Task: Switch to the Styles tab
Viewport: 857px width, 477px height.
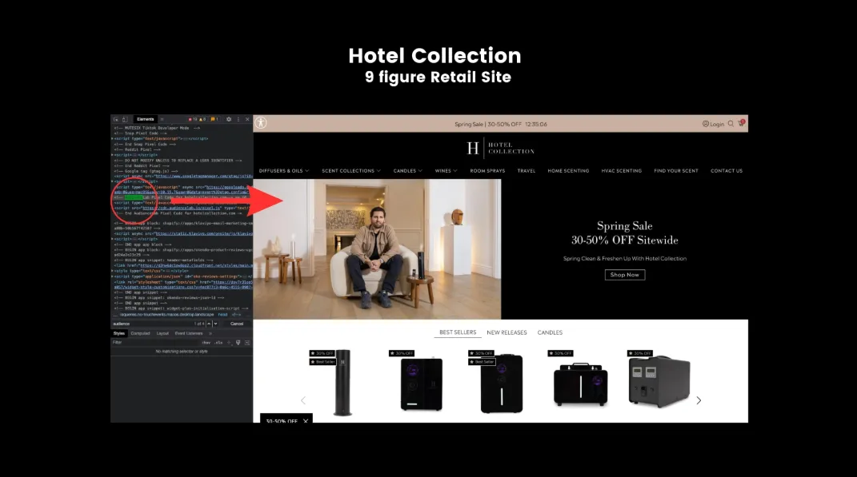Action: [x=119, y=333]
